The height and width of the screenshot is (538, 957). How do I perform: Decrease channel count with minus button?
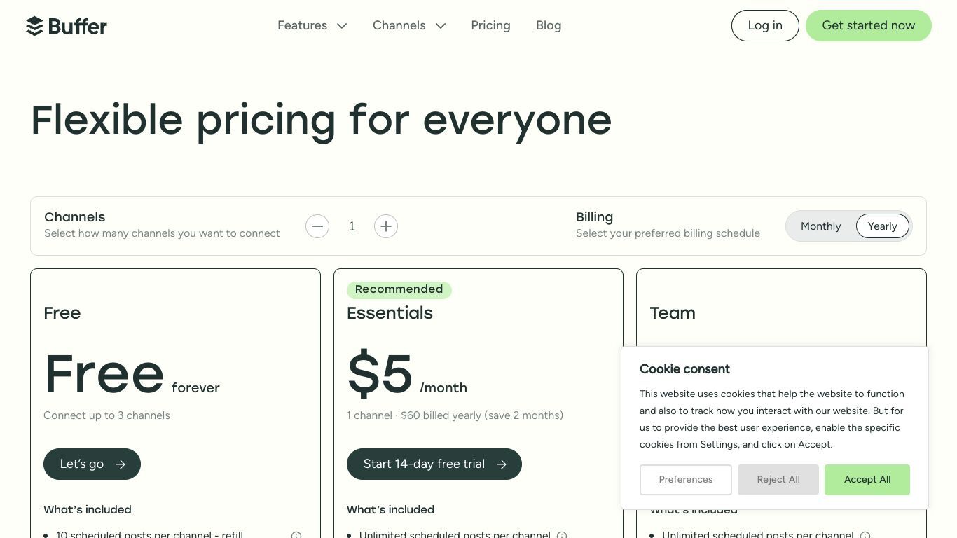tap(317, 226)
